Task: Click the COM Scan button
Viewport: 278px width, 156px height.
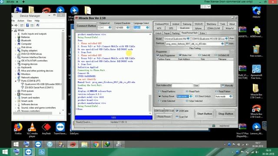Action: (x=159, y=111)
